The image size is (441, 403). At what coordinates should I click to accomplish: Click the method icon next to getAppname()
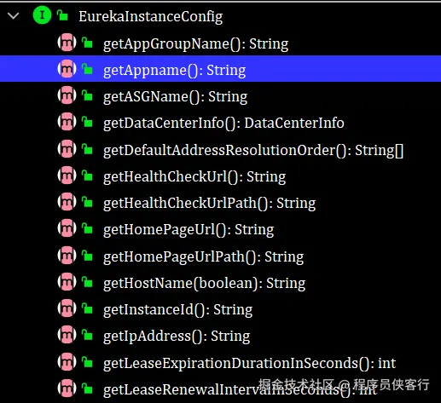click(x=67, y=69)
